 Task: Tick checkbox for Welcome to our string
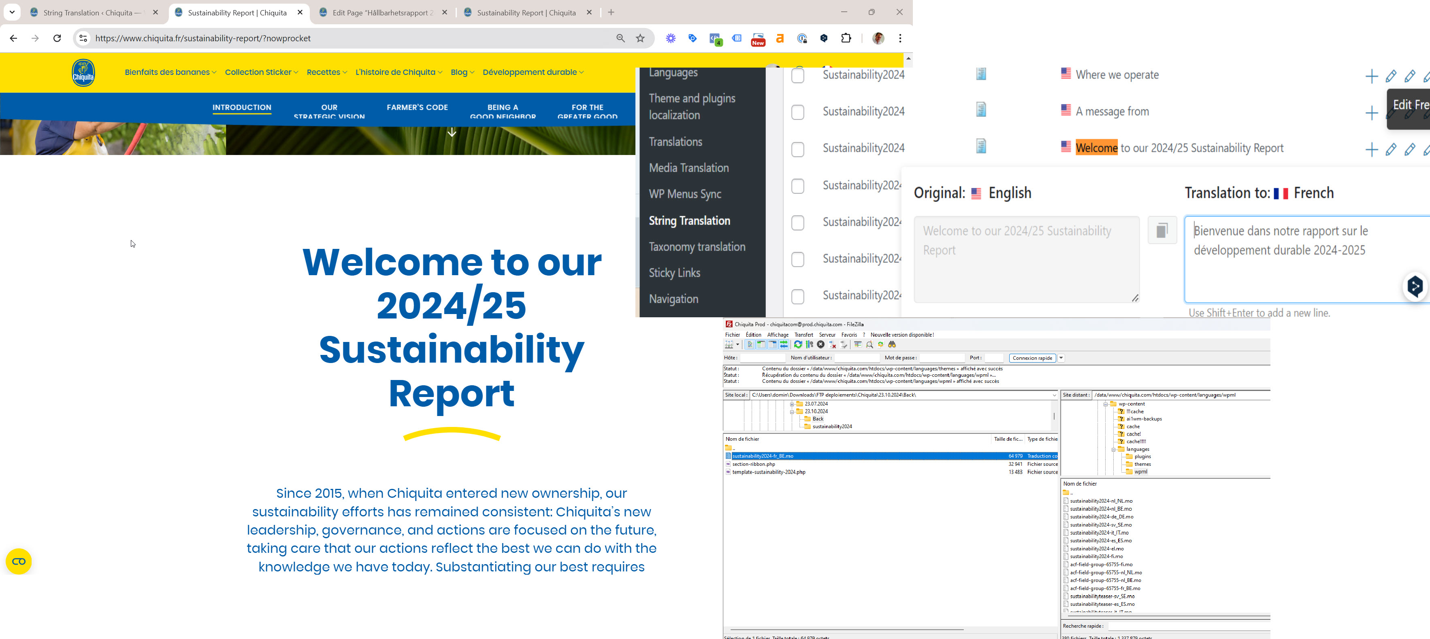[798, 149]
